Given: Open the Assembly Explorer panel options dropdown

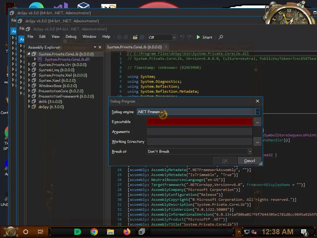Looking at the screenshot, I should 95,47.
